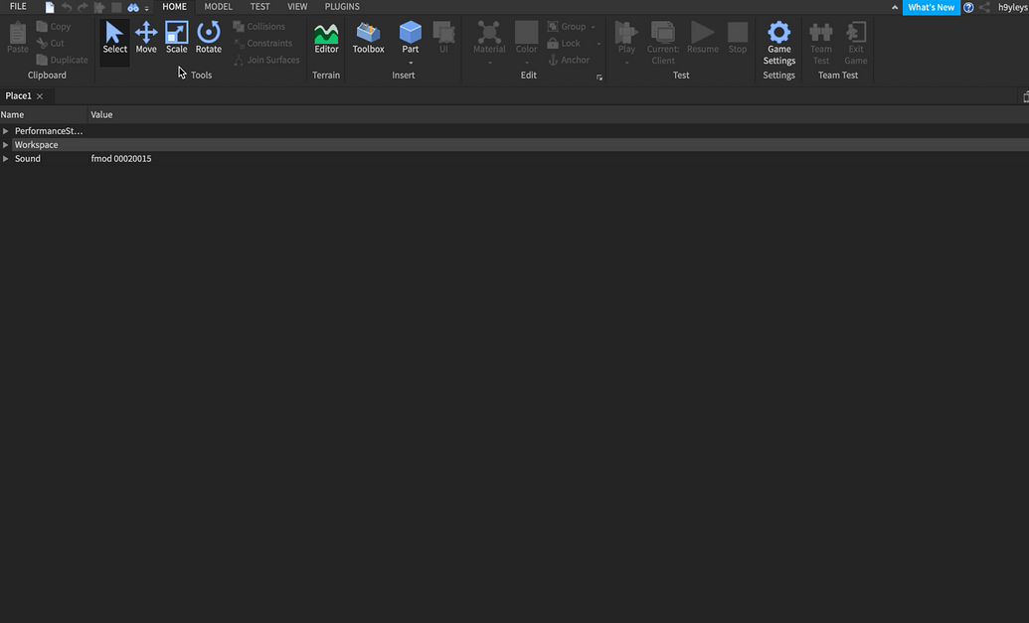Screen dimensions: 1029x623
Task: Click the UI insert icon
Action: 443,38
